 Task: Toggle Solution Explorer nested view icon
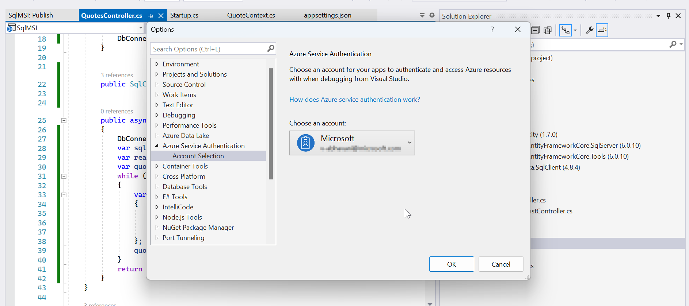click(x=566, y=30)
